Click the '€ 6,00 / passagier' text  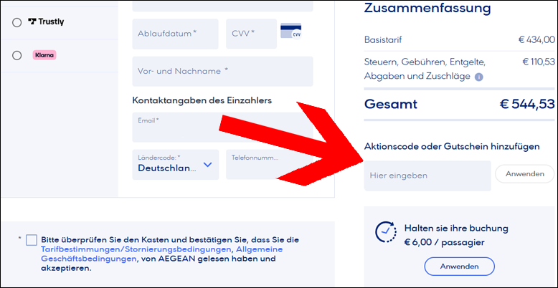445,243
